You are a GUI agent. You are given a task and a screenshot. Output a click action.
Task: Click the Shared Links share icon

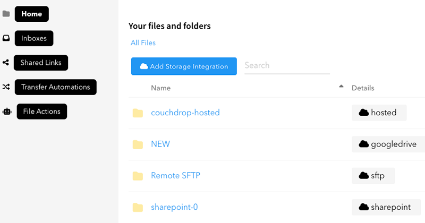tap(6, 63)
